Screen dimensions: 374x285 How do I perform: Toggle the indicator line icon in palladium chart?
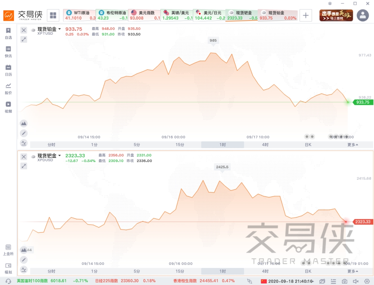pyautogui.click(x=24, y=270)
